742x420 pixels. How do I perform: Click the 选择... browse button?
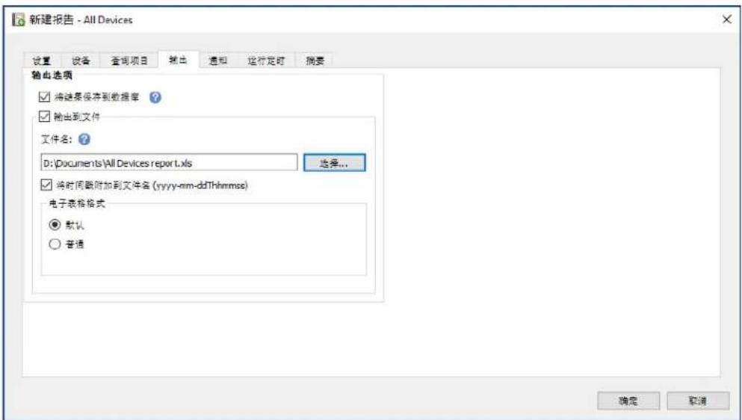334,163
